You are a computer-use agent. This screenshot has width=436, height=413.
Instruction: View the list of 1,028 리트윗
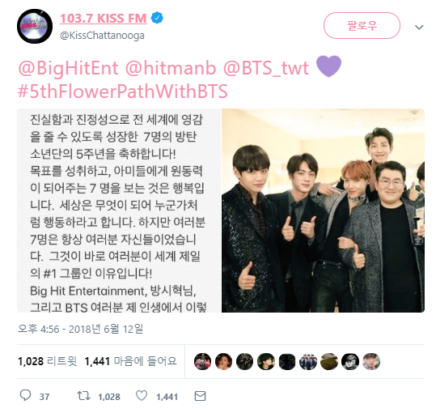pos(47,361)
